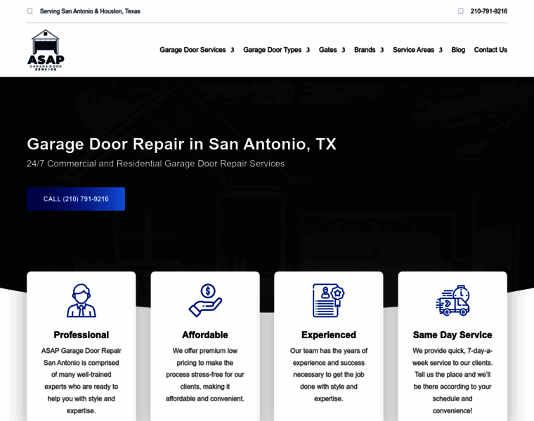
Task: Click the 24/7 Commercial and Residential subtitle
Action: [156, 163]
